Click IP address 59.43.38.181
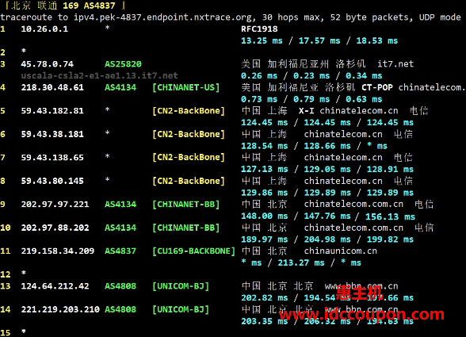Viewport: 466px width, 337px height. tap(52, 134)
